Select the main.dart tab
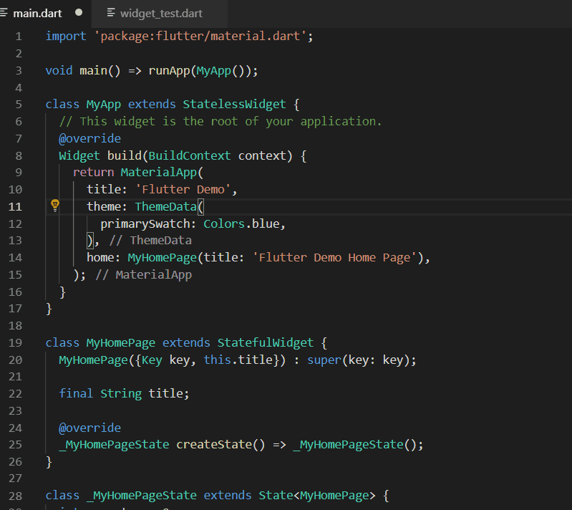Viewport: 572px width, 510px height. click(37, 14)
